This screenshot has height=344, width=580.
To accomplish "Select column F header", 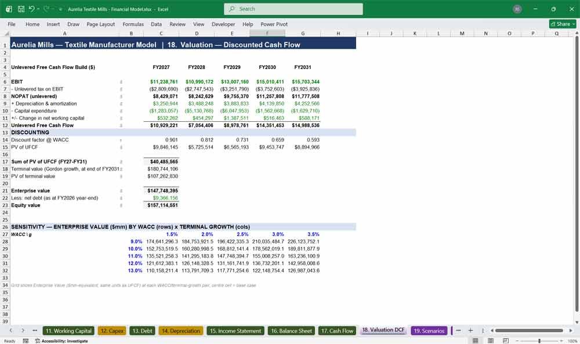I will [x=267, y=33].
